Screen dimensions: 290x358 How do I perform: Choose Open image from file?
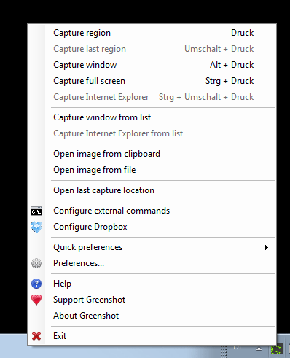152,170
